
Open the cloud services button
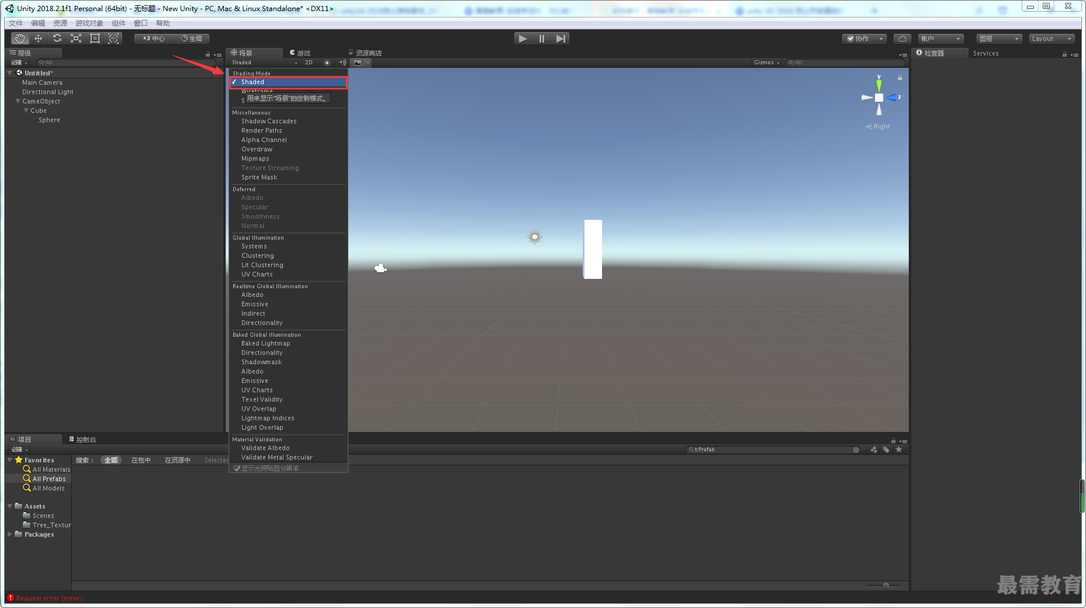pyautogui.click(x=902, y=39)
